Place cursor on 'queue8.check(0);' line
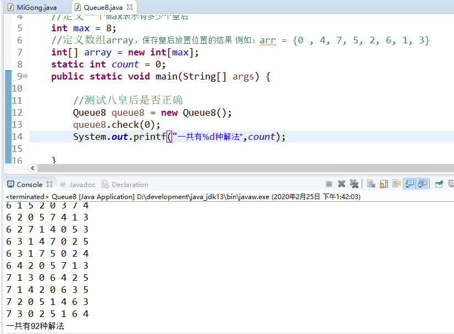The height and width of the screenshot is (334, 454). coord(117,124)
